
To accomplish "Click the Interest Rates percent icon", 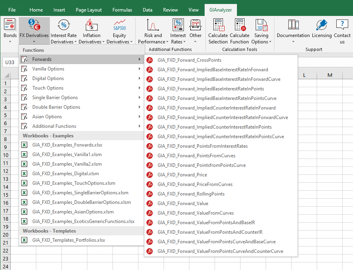I will 178,25.
